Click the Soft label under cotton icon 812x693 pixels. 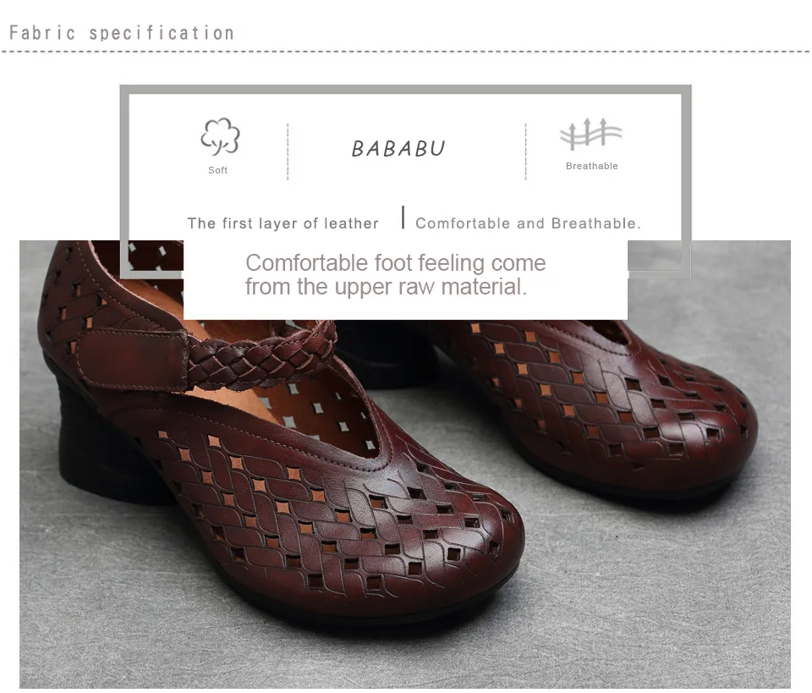tap(217, 170)
